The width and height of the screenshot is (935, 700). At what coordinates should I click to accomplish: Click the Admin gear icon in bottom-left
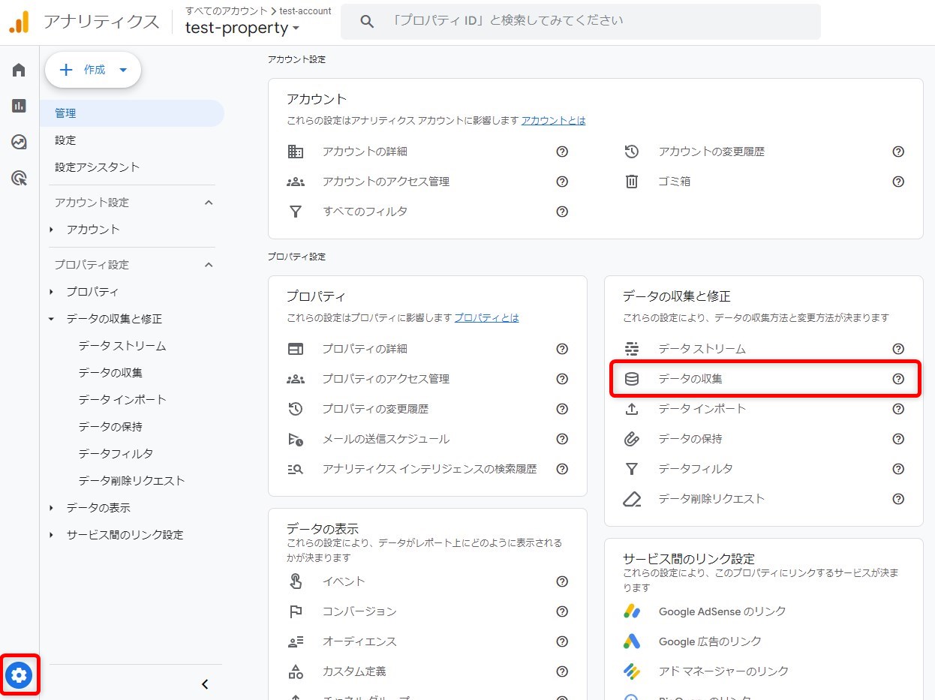tap(20, 676)
